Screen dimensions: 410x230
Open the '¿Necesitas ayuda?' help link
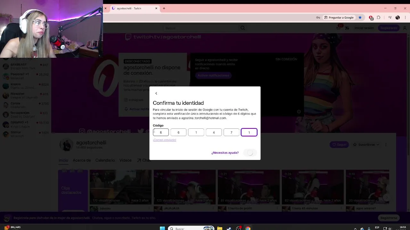(225, 153)
